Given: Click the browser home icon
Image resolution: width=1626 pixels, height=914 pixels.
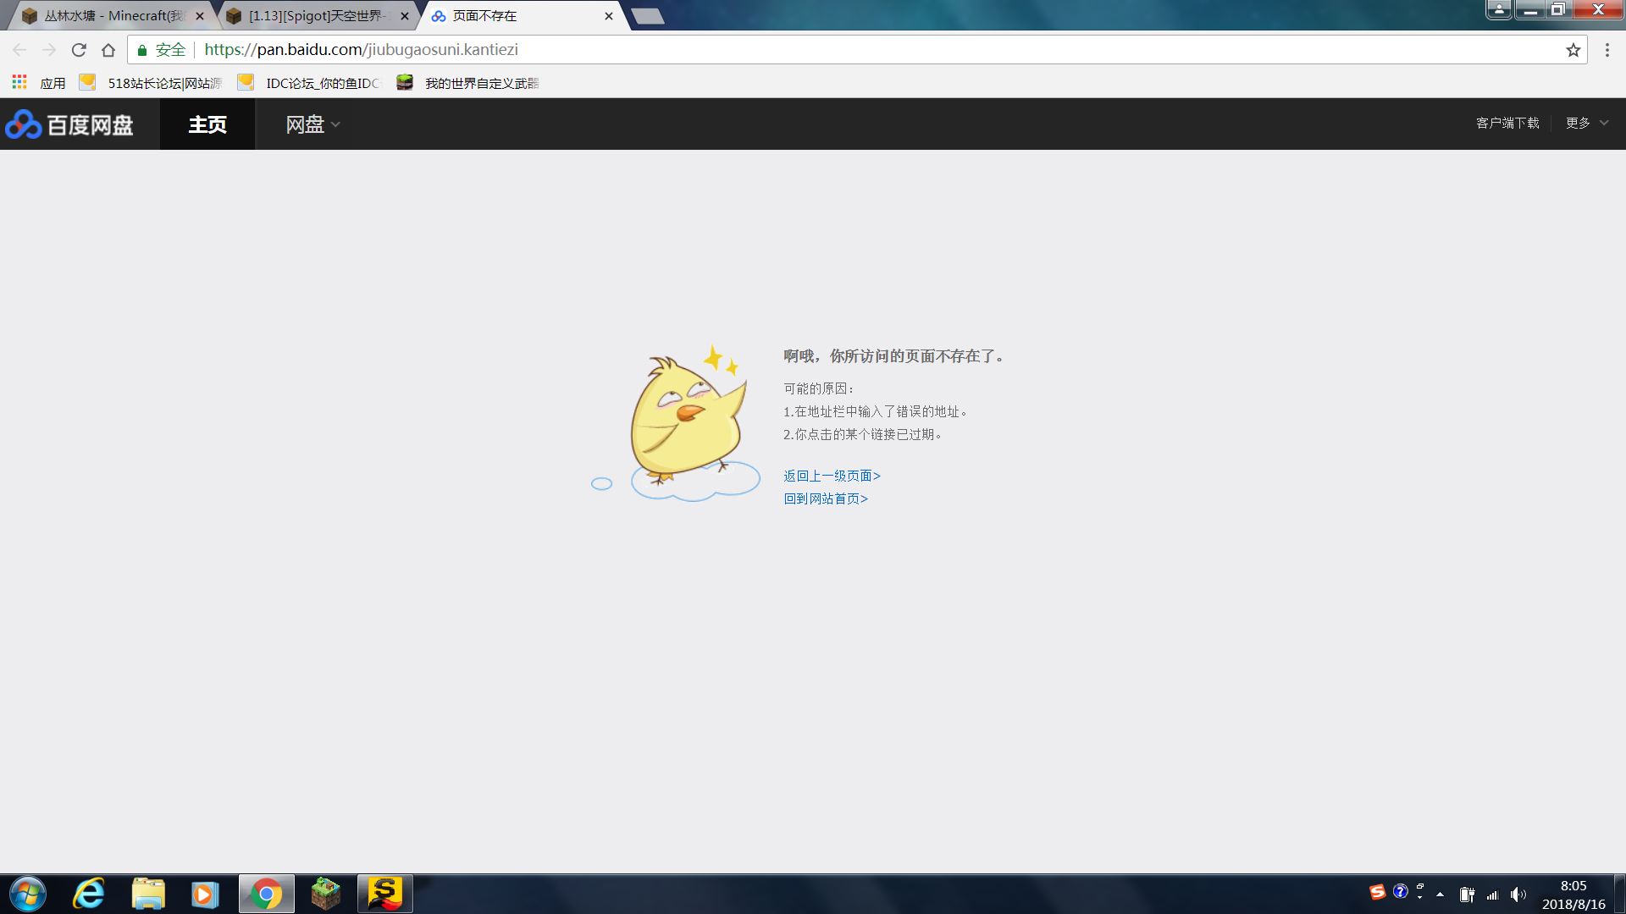Looking at the screenshot, I should 108,50.
